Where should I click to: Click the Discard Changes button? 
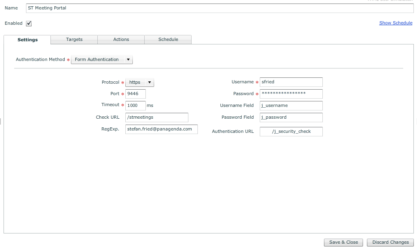[x=390, y=242]
